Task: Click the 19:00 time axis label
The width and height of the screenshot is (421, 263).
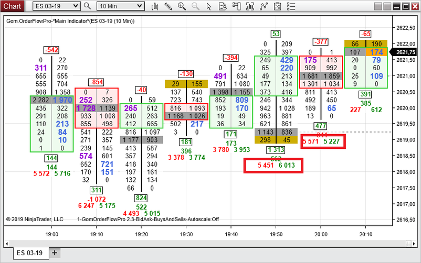Action: click(51, 234)
